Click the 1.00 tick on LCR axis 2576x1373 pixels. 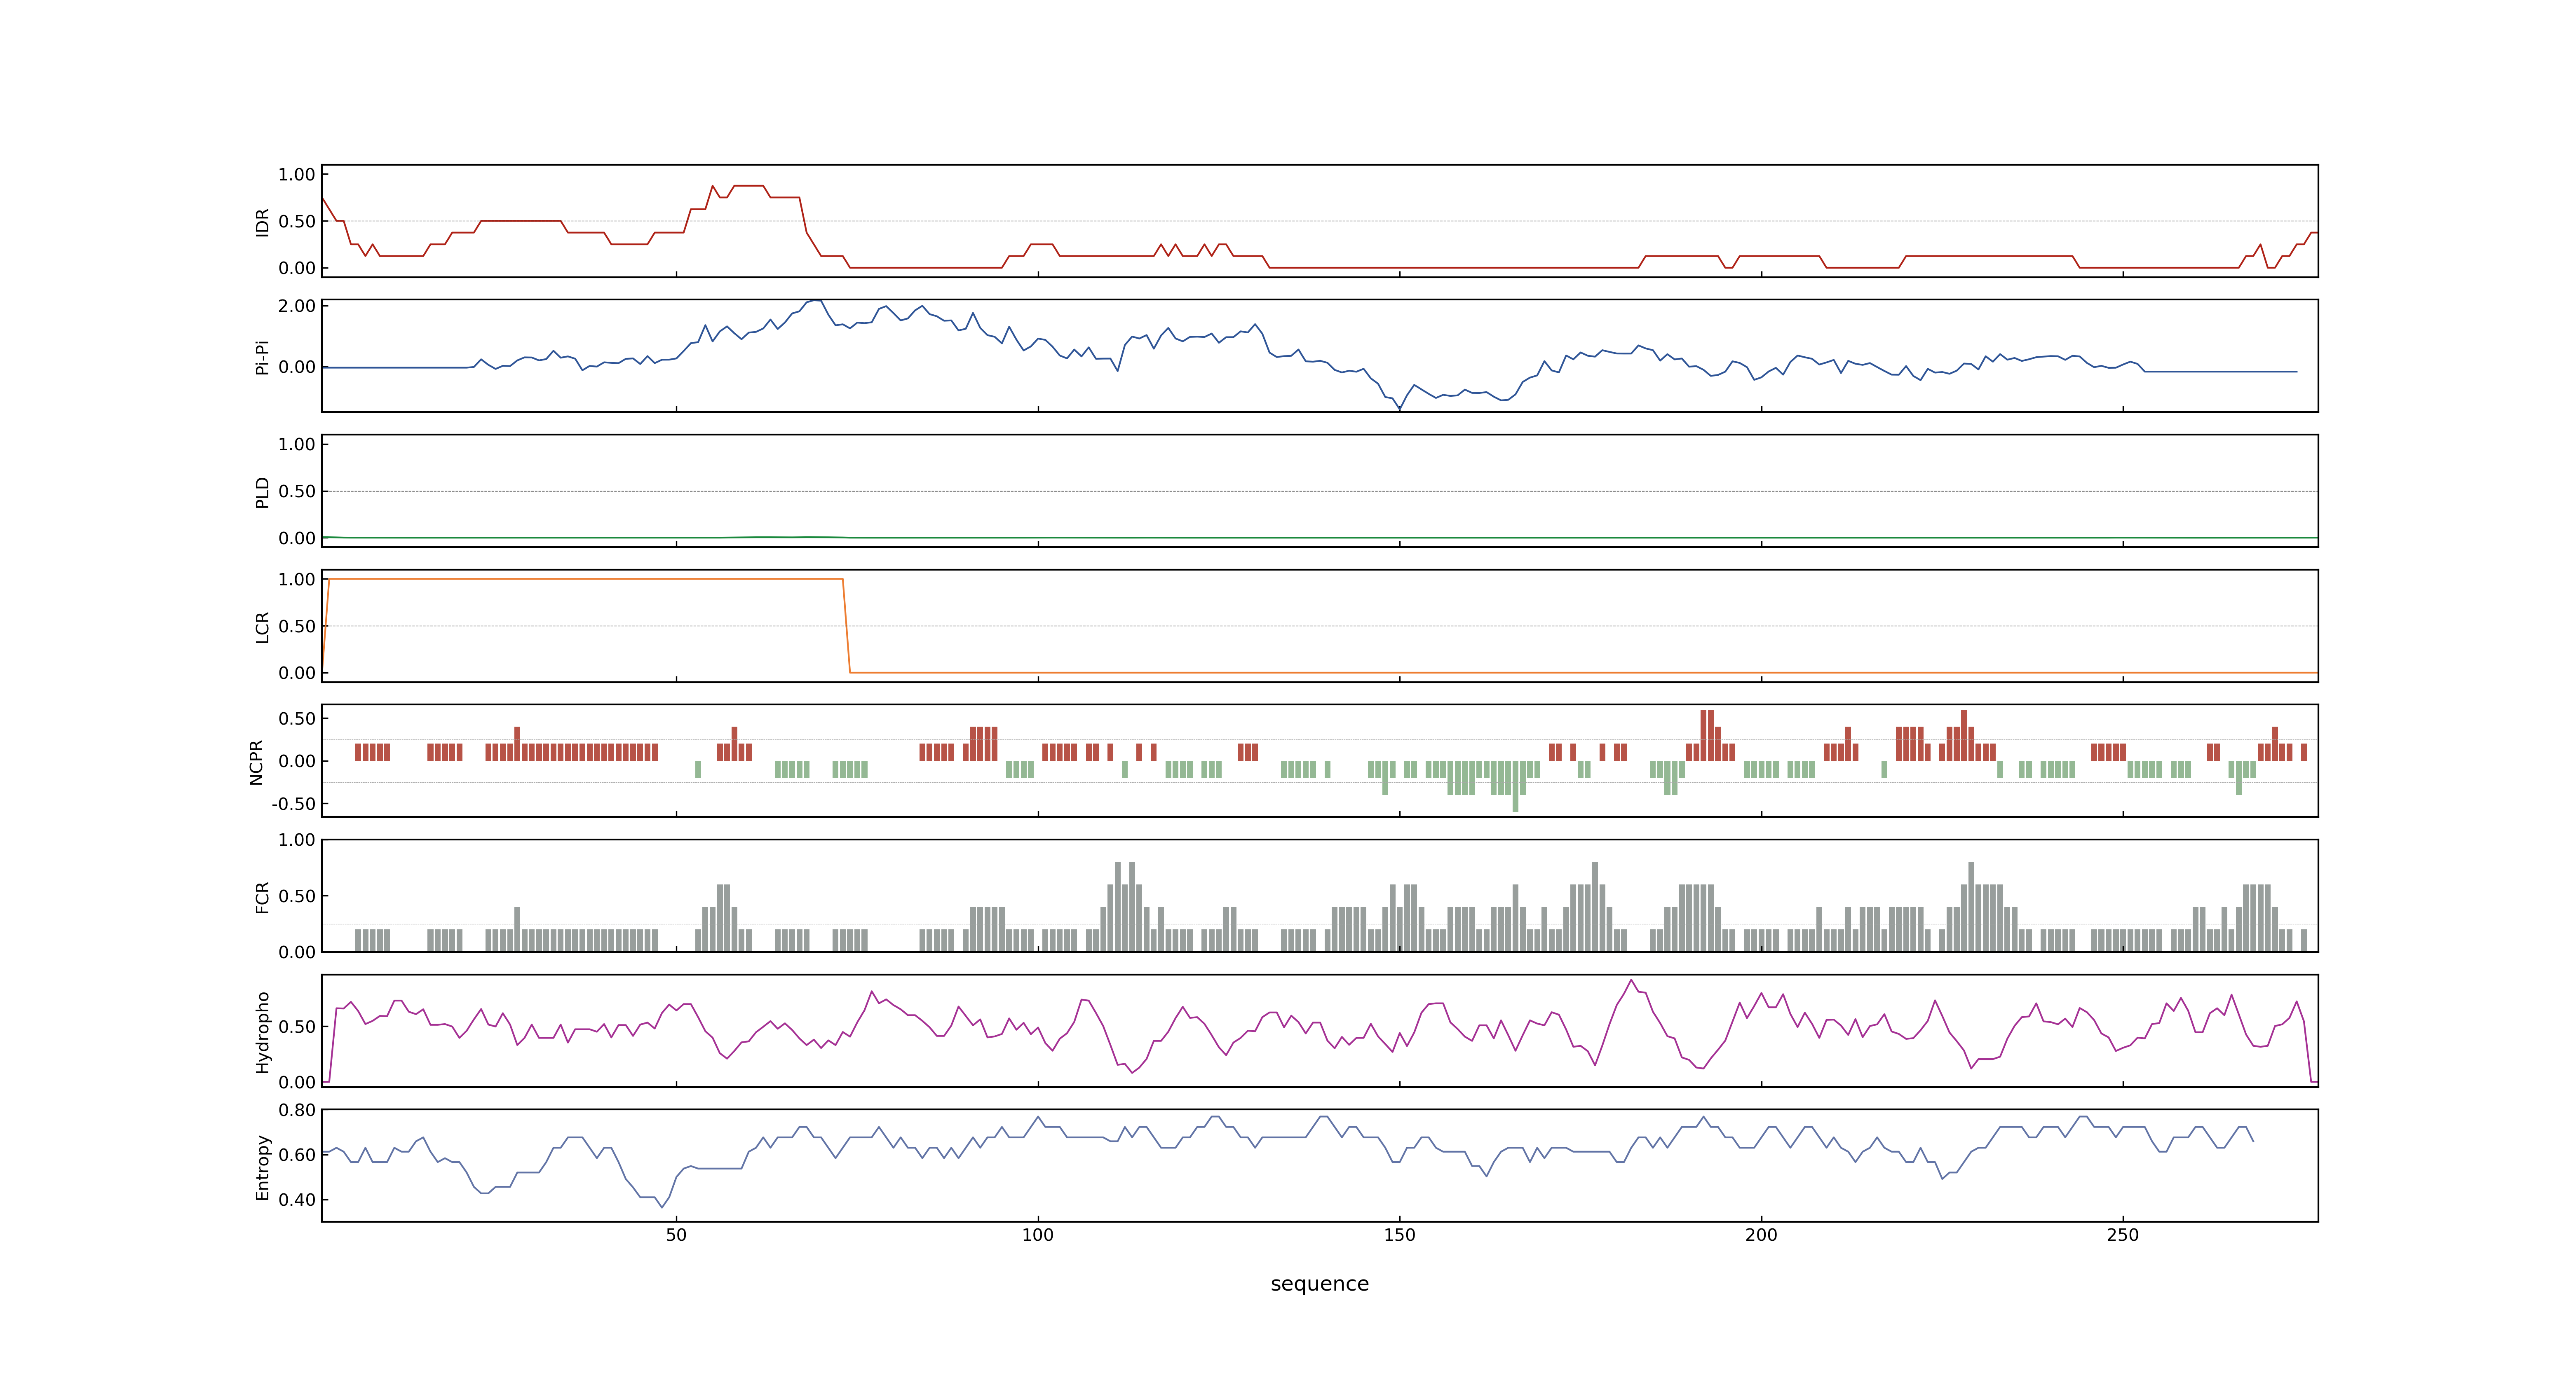[x=297, y=580]
